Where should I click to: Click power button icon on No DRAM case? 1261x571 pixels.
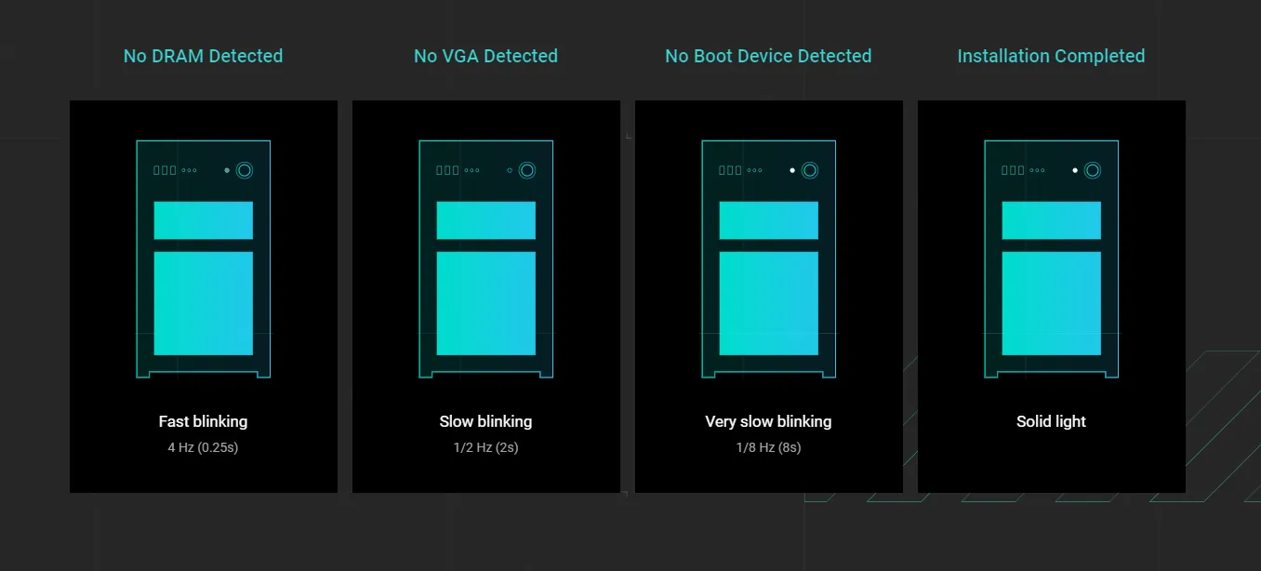pyautogui.click(x=245, y=170)
